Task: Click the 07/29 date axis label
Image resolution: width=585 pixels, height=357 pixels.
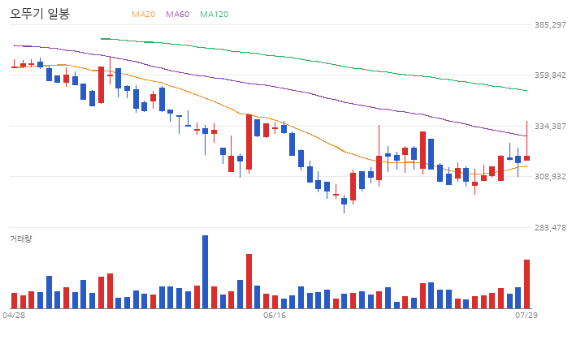Action: click(x=526, y=316)
